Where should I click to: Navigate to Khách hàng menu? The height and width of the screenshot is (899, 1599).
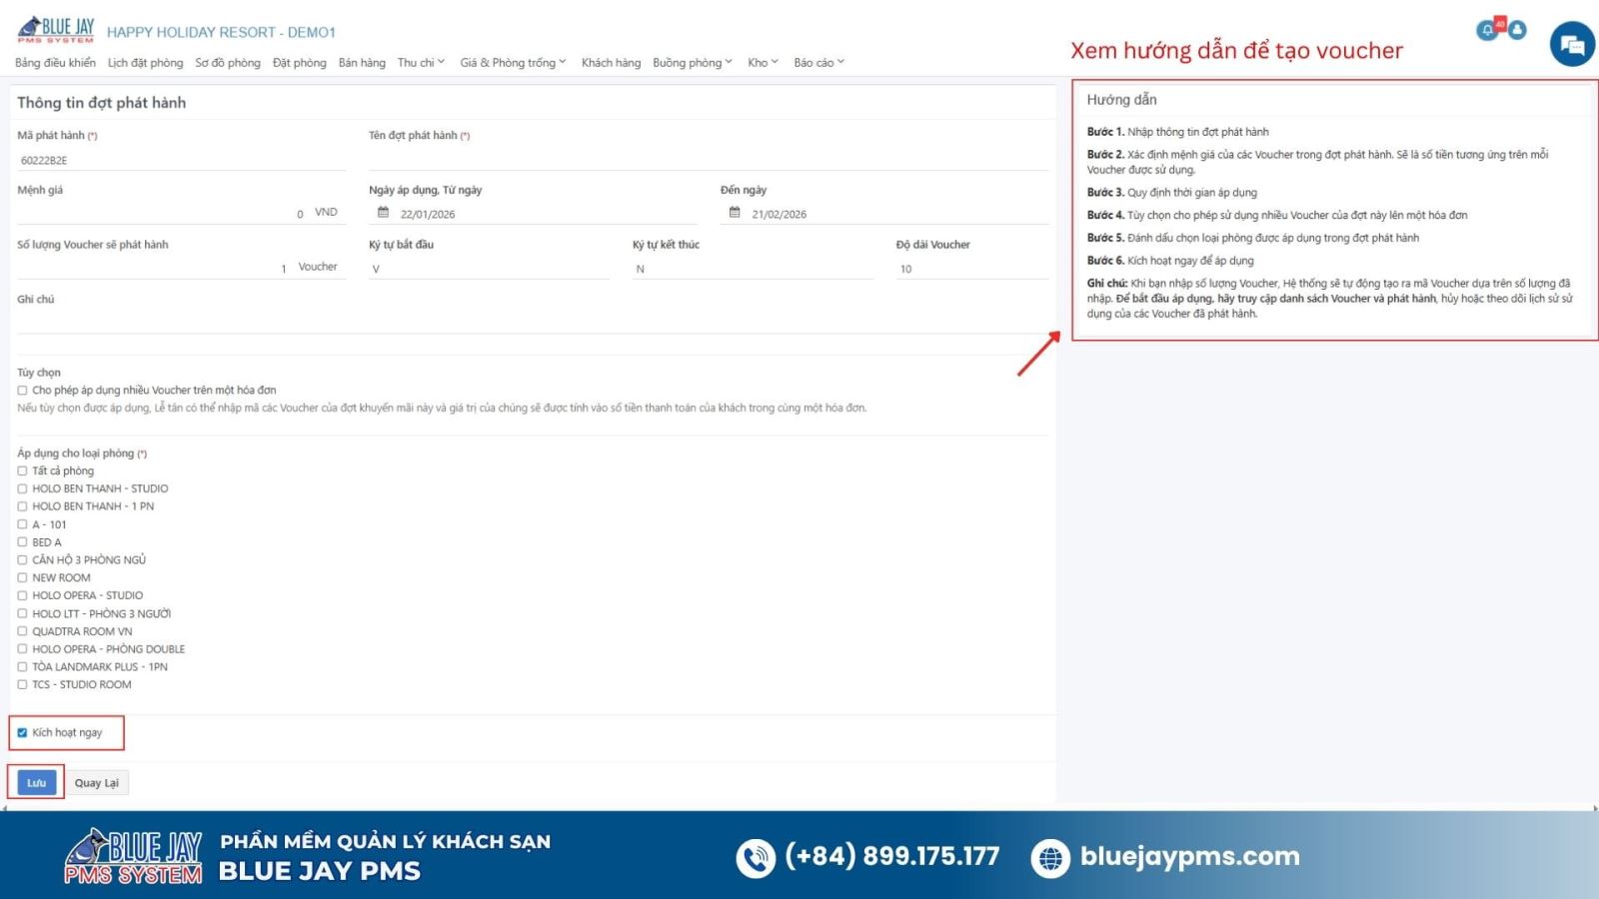coord(611,62)
